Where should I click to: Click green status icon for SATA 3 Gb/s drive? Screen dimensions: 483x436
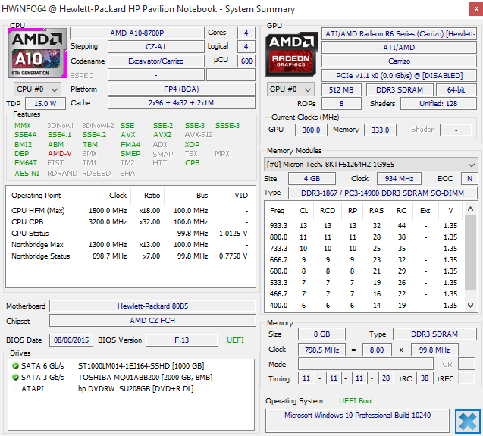15,377
